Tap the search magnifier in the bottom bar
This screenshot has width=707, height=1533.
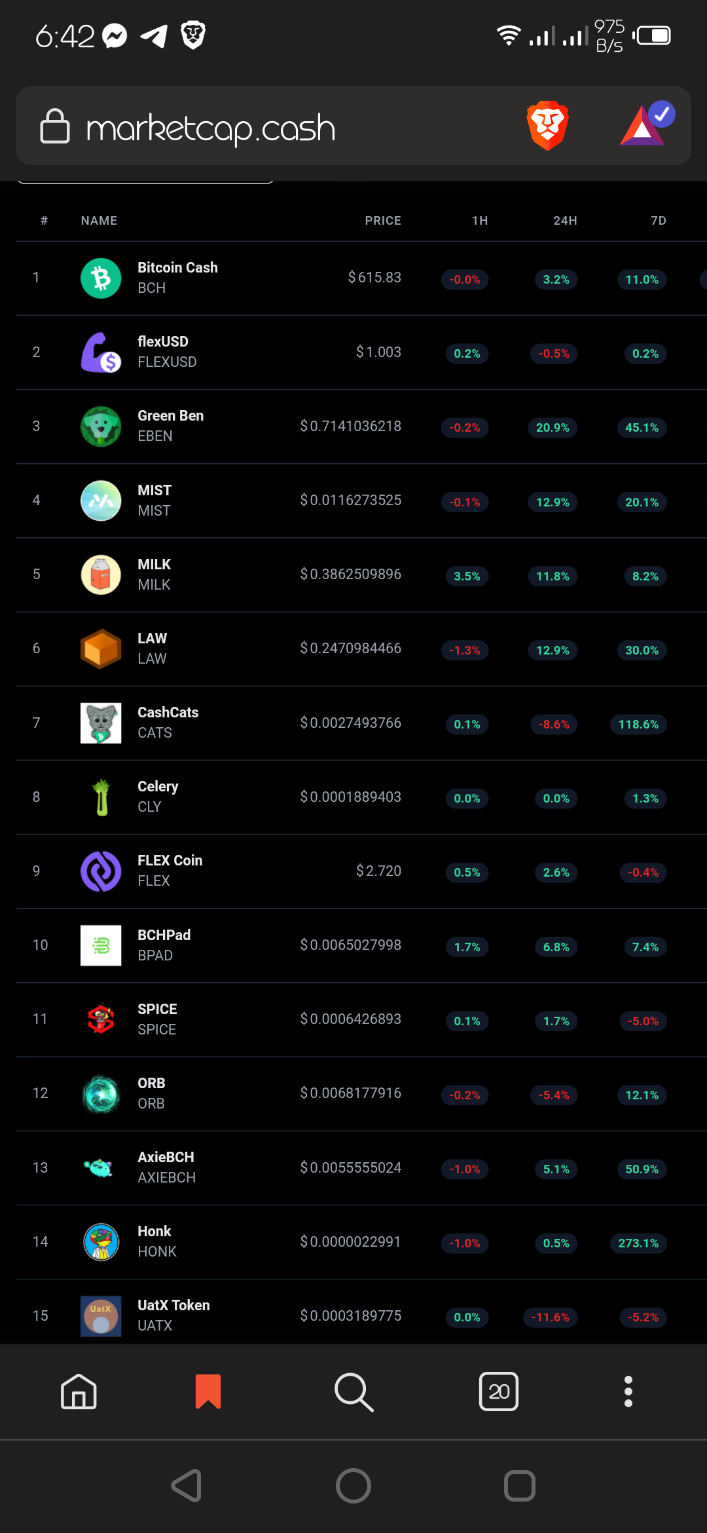[x=353, y=1391]
